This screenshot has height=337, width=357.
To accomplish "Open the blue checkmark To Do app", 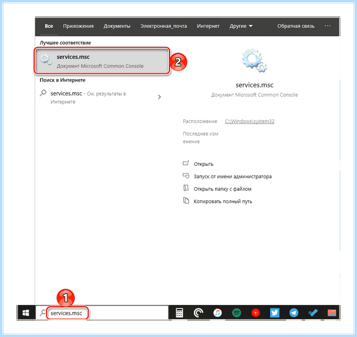I will click(x=313, y=313).
